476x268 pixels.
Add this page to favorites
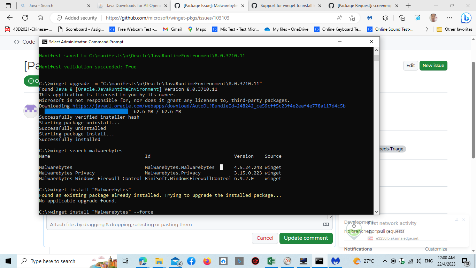352,18
